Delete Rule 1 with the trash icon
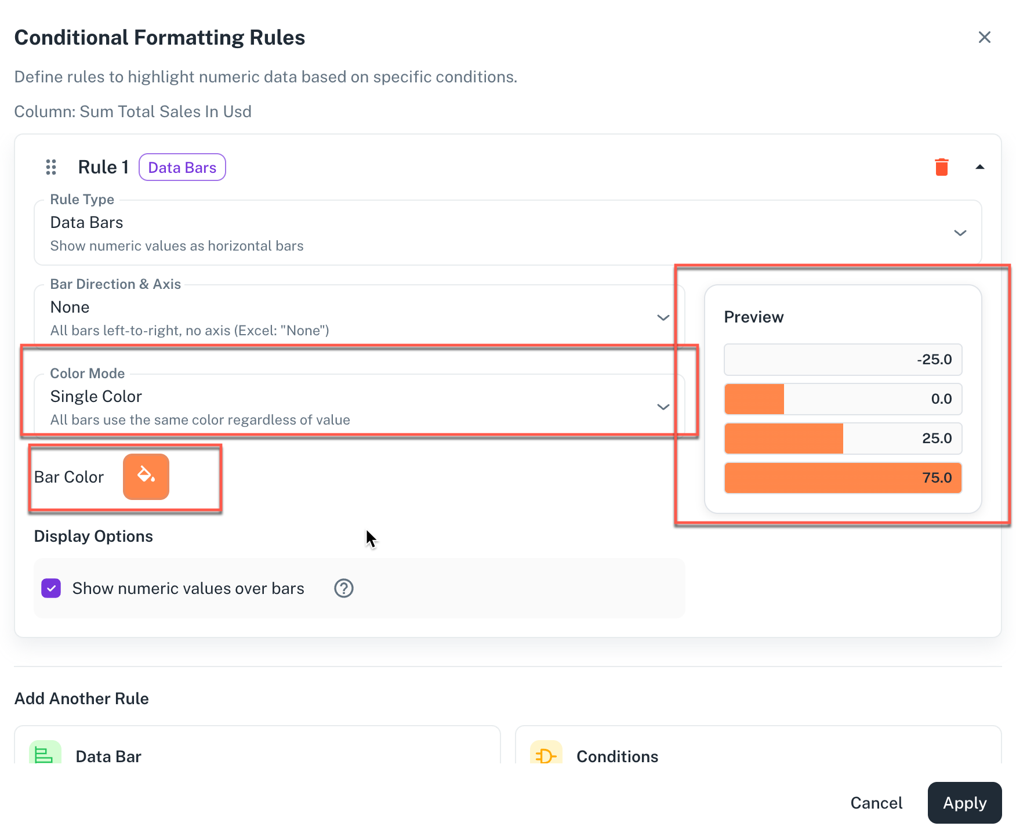Screen dimensions: 1016x826 (x=941, y=167)
